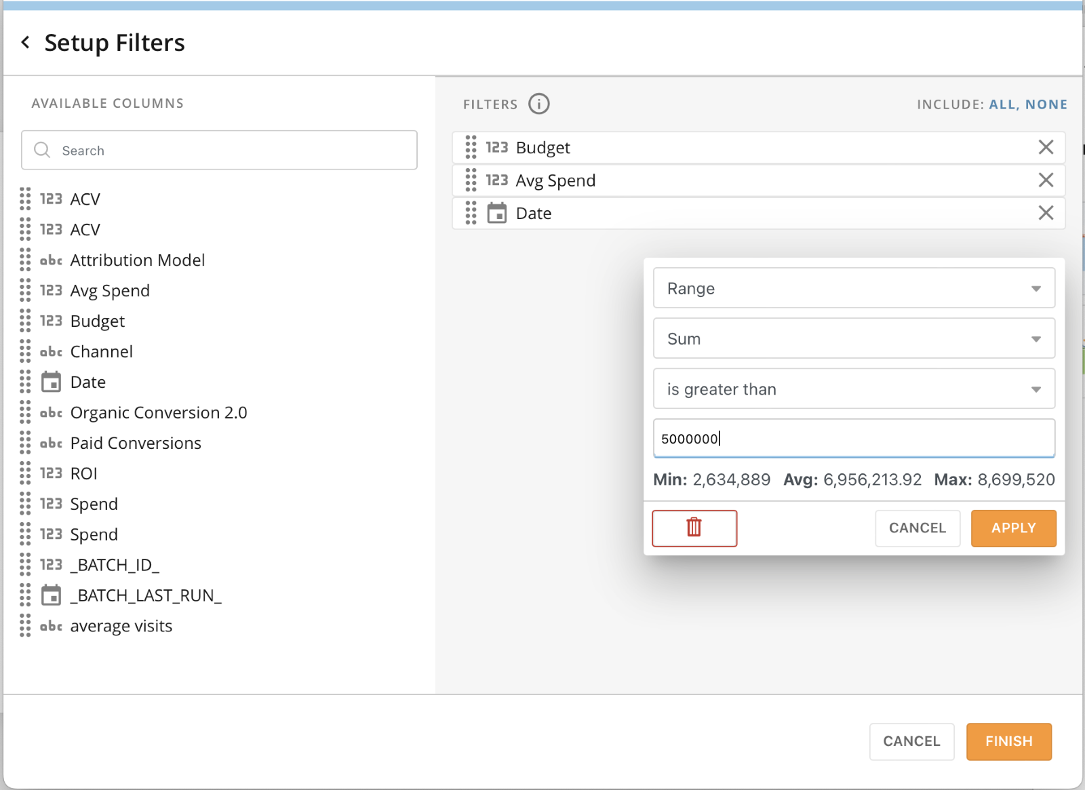Click the back arrow next to Setup Filters
This screenshot has height=790, width=1085.
25,42
